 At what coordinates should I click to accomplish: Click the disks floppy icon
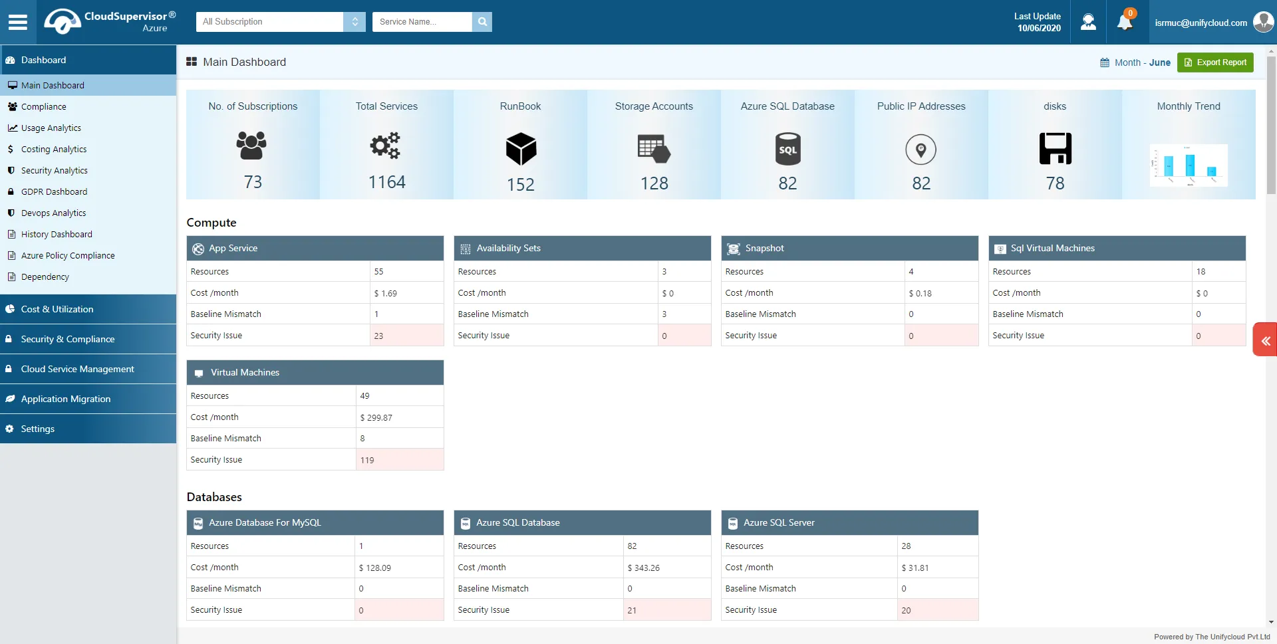1055,149
